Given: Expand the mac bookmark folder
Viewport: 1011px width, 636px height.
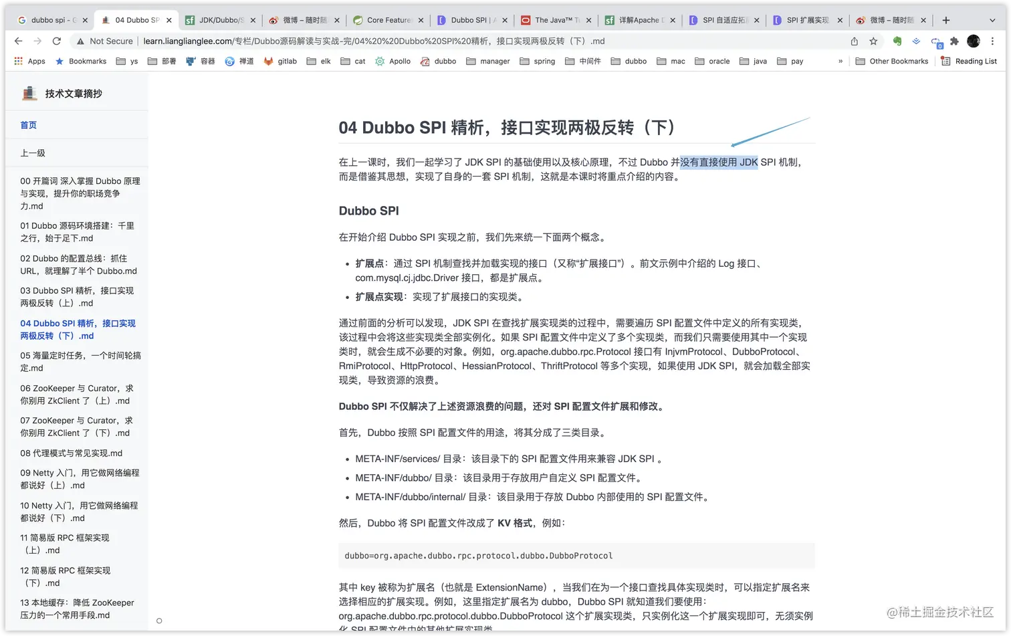Looking at the screenshot, I should tap(671, 62).
